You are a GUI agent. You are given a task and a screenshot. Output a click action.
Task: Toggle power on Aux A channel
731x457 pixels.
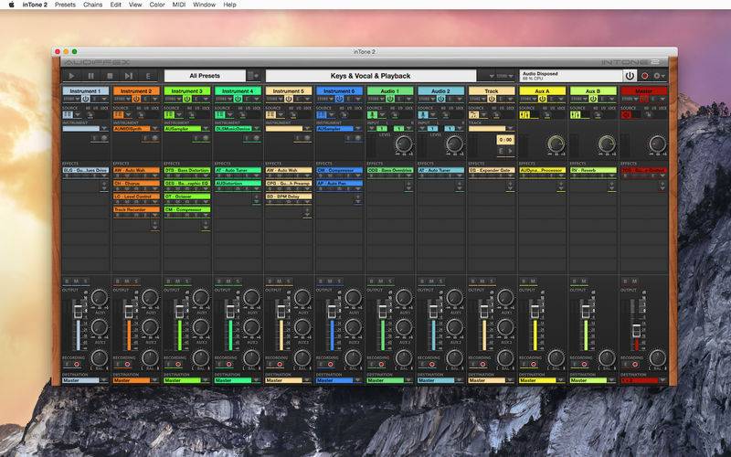click(x=543, y=99)
